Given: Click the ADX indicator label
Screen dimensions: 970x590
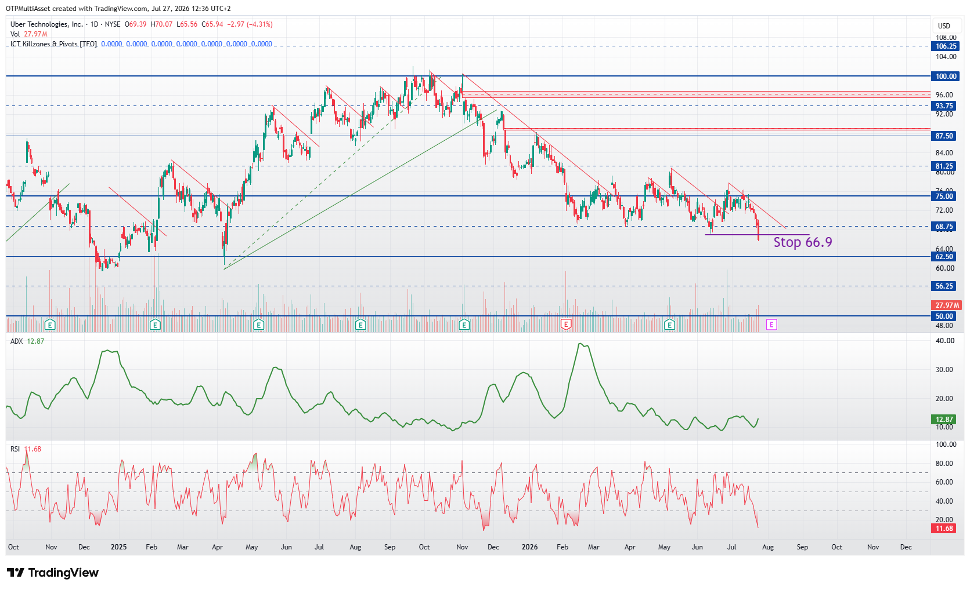Looking at the screenshot, I should pyautogui.click(x=17, y=341).
